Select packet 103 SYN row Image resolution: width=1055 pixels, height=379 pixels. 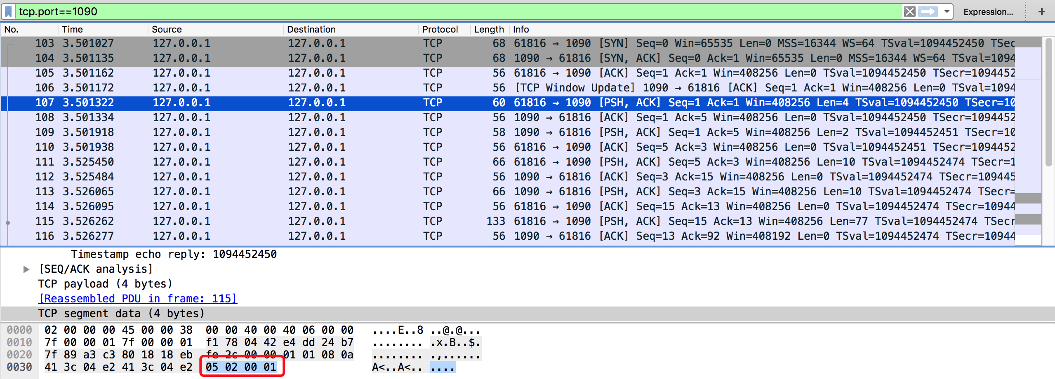click(507, 43)
